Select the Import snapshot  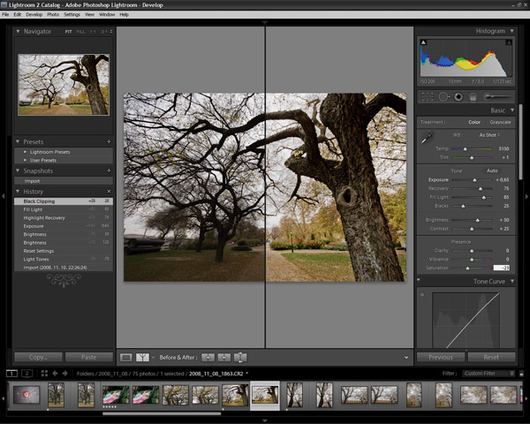(x=64, y=181)
